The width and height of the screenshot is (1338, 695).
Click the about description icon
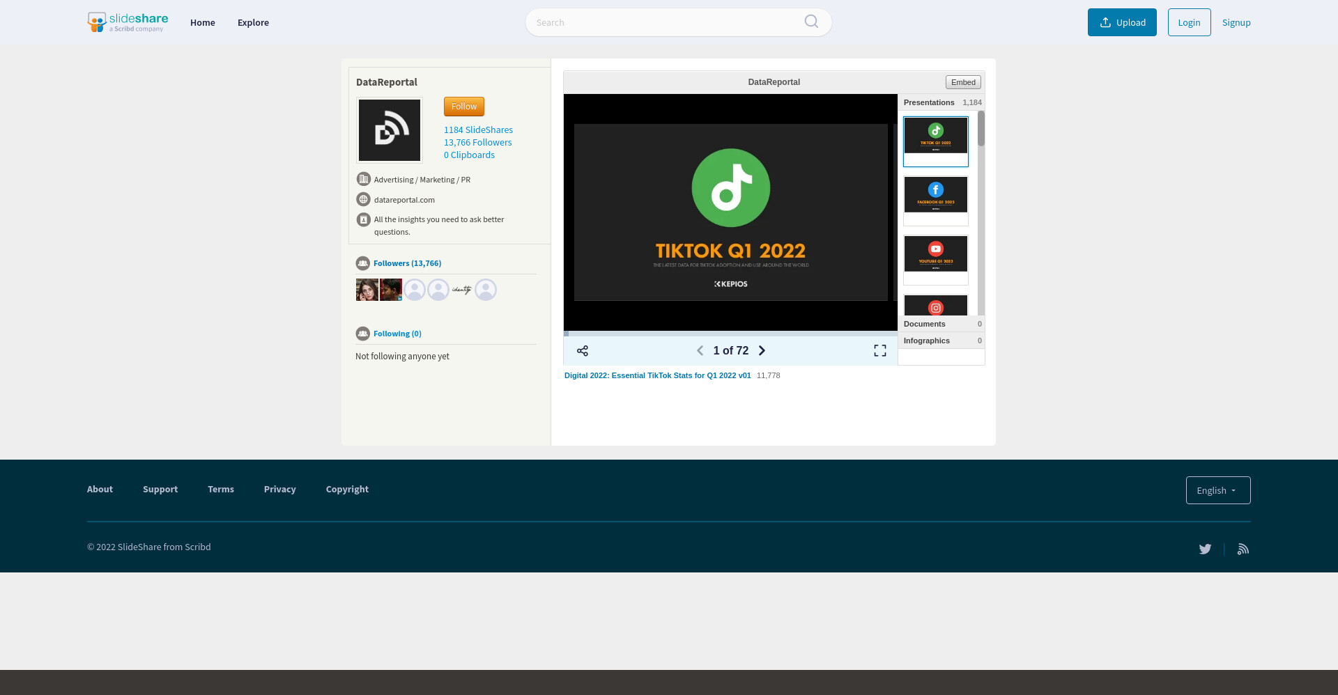tap(363, 219)
